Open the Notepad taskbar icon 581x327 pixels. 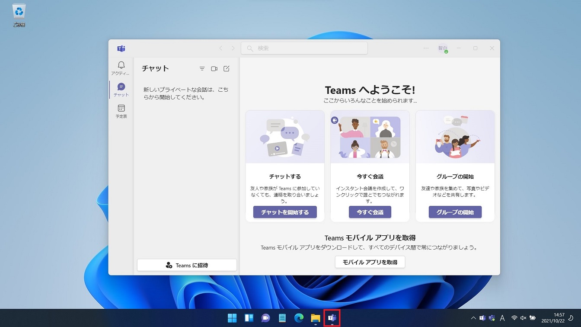coord(282,318)
